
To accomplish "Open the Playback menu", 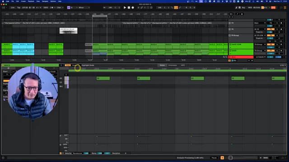I will [x=31, y=1].
